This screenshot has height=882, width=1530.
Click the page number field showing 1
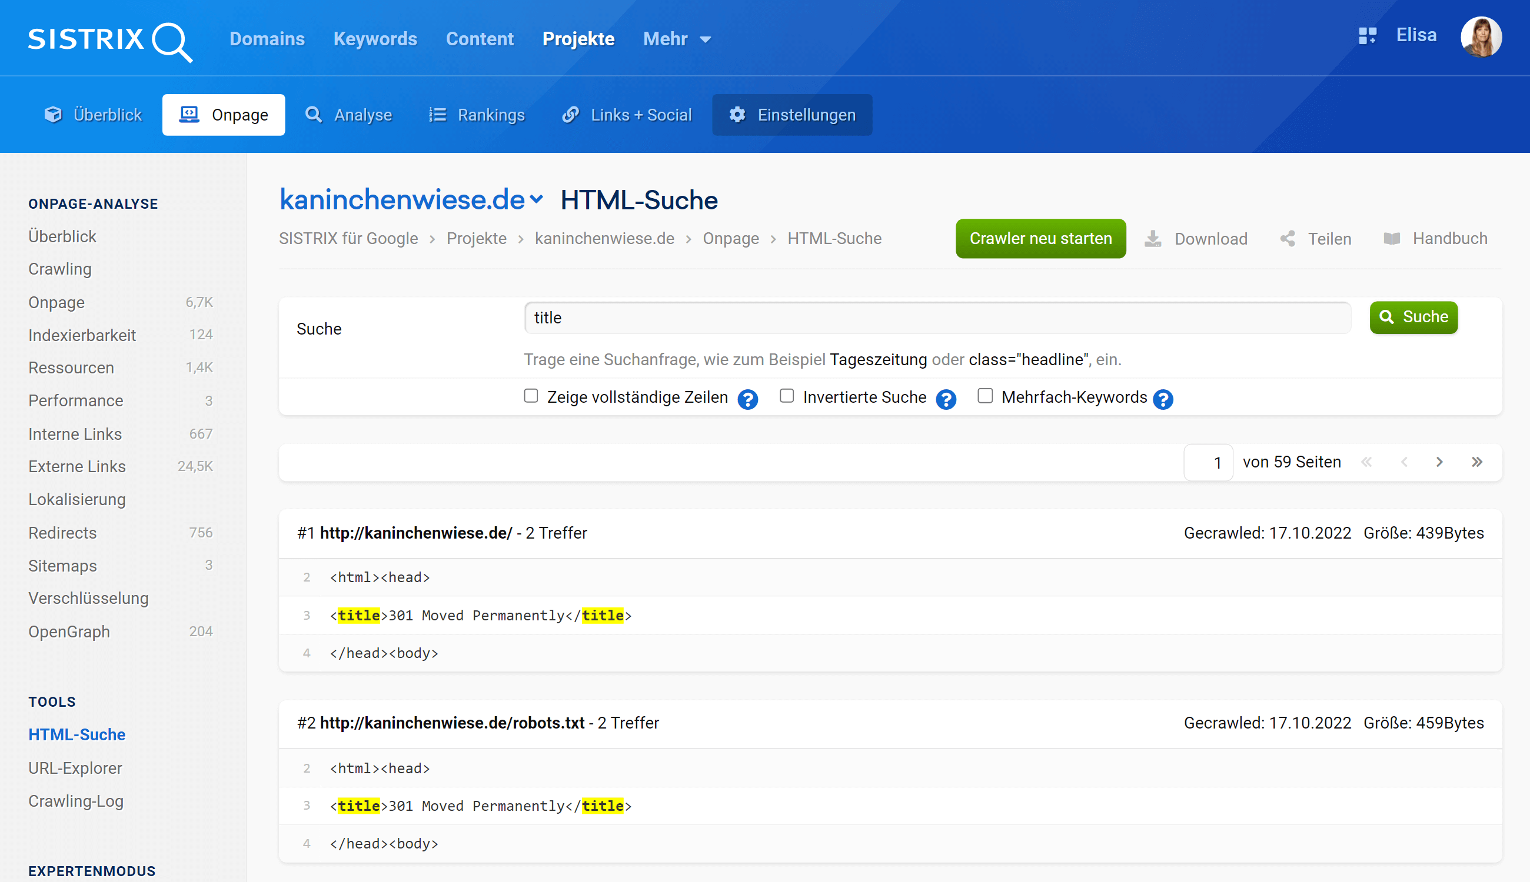click(1209, 463)
